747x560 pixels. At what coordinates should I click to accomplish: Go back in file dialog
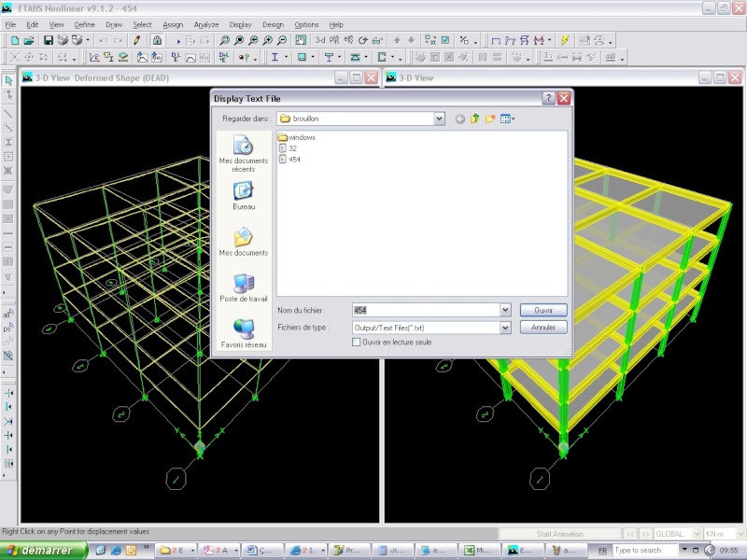click(x=459, y=119)
